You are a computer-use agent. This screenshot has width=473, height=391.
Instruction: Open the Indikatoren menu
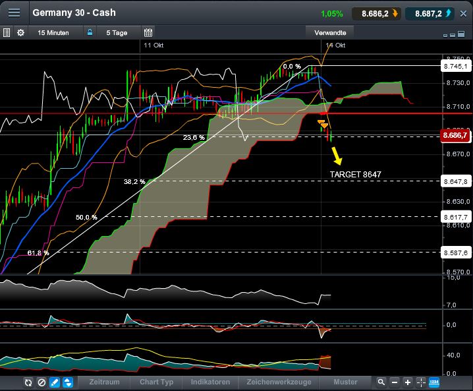[210, 382]
